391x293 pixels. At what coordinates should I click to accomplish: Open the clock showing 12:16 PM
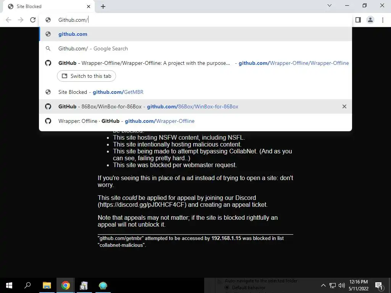click(x=358, y=285)
